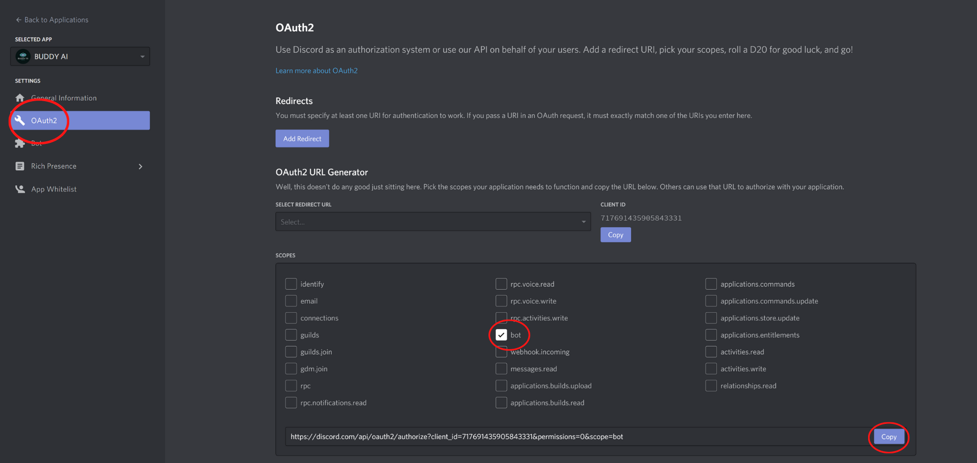Check the applications.store.update scope

[x=711, y=318]
